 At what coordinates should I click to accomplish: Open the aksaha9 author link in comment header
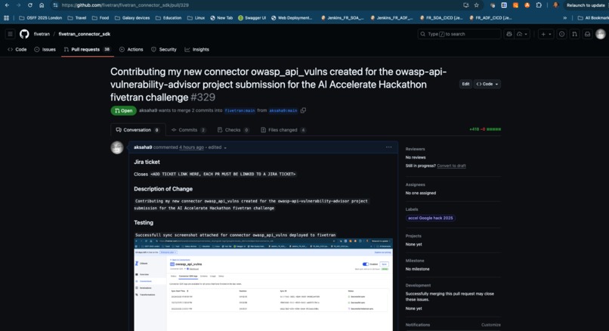[x=143, y=147]
